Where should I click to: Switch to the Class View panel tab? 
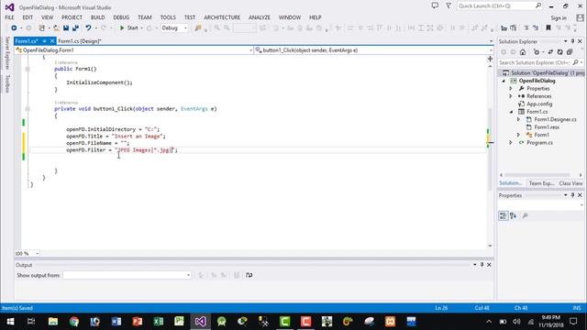point(570,183)
